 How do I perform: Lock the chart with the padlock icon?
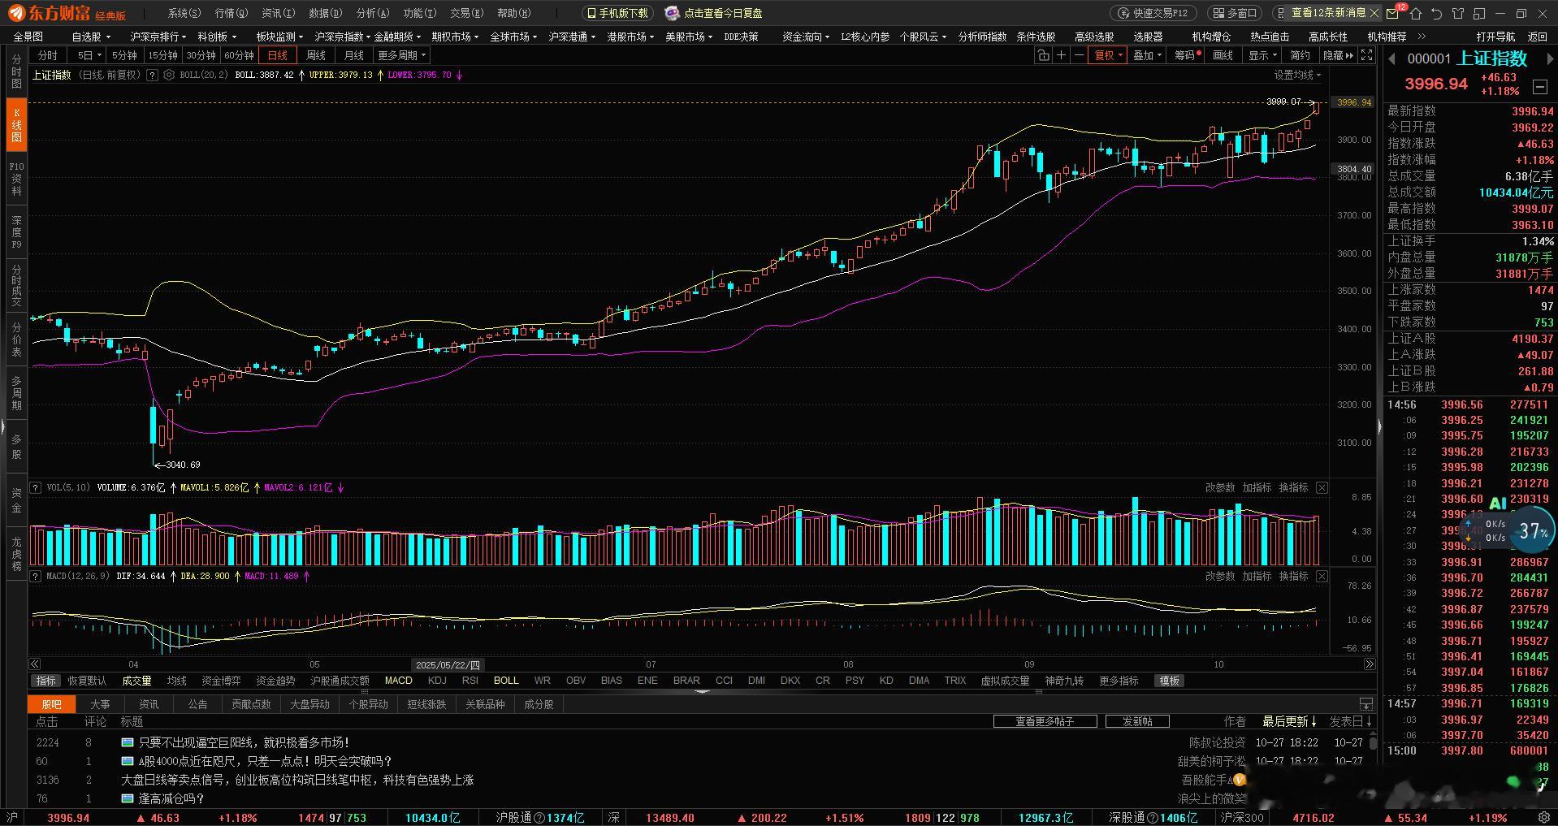point(1043,55)
